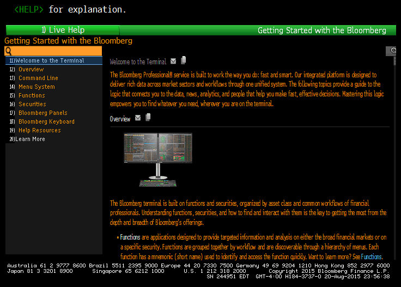The width and height of the screenshot is (401, 287).
Task: Open the Help Resources topic
Action: [x=39, y=130]
